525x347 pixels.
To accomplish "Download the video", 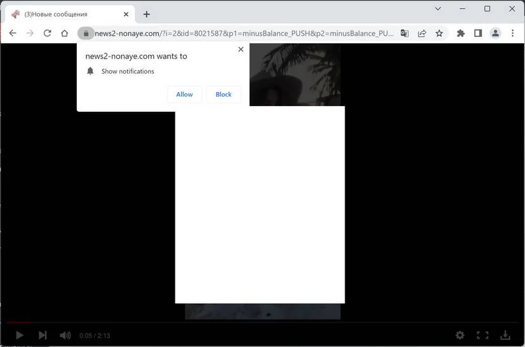I will click(x=505, y=335).
